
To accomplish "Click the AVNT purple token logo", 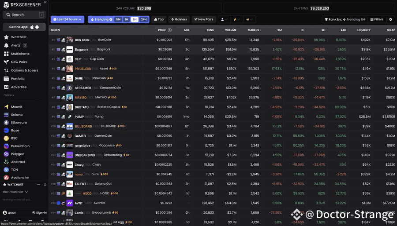I will coord(70,203).
